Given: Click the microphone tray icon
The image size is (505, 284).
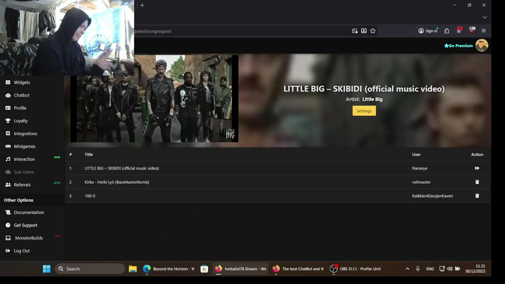Looking at the screenshot, I should [418, 269].
